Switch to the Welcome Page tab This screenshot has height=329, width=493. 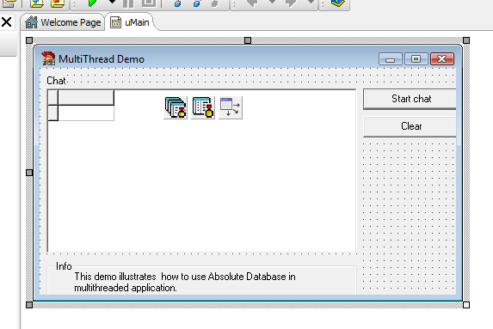pyautogui.click(x=63, y=22)
